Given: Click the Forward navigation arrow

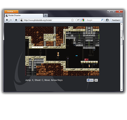Looking at the screenshot, I should (x=11, y=20).
